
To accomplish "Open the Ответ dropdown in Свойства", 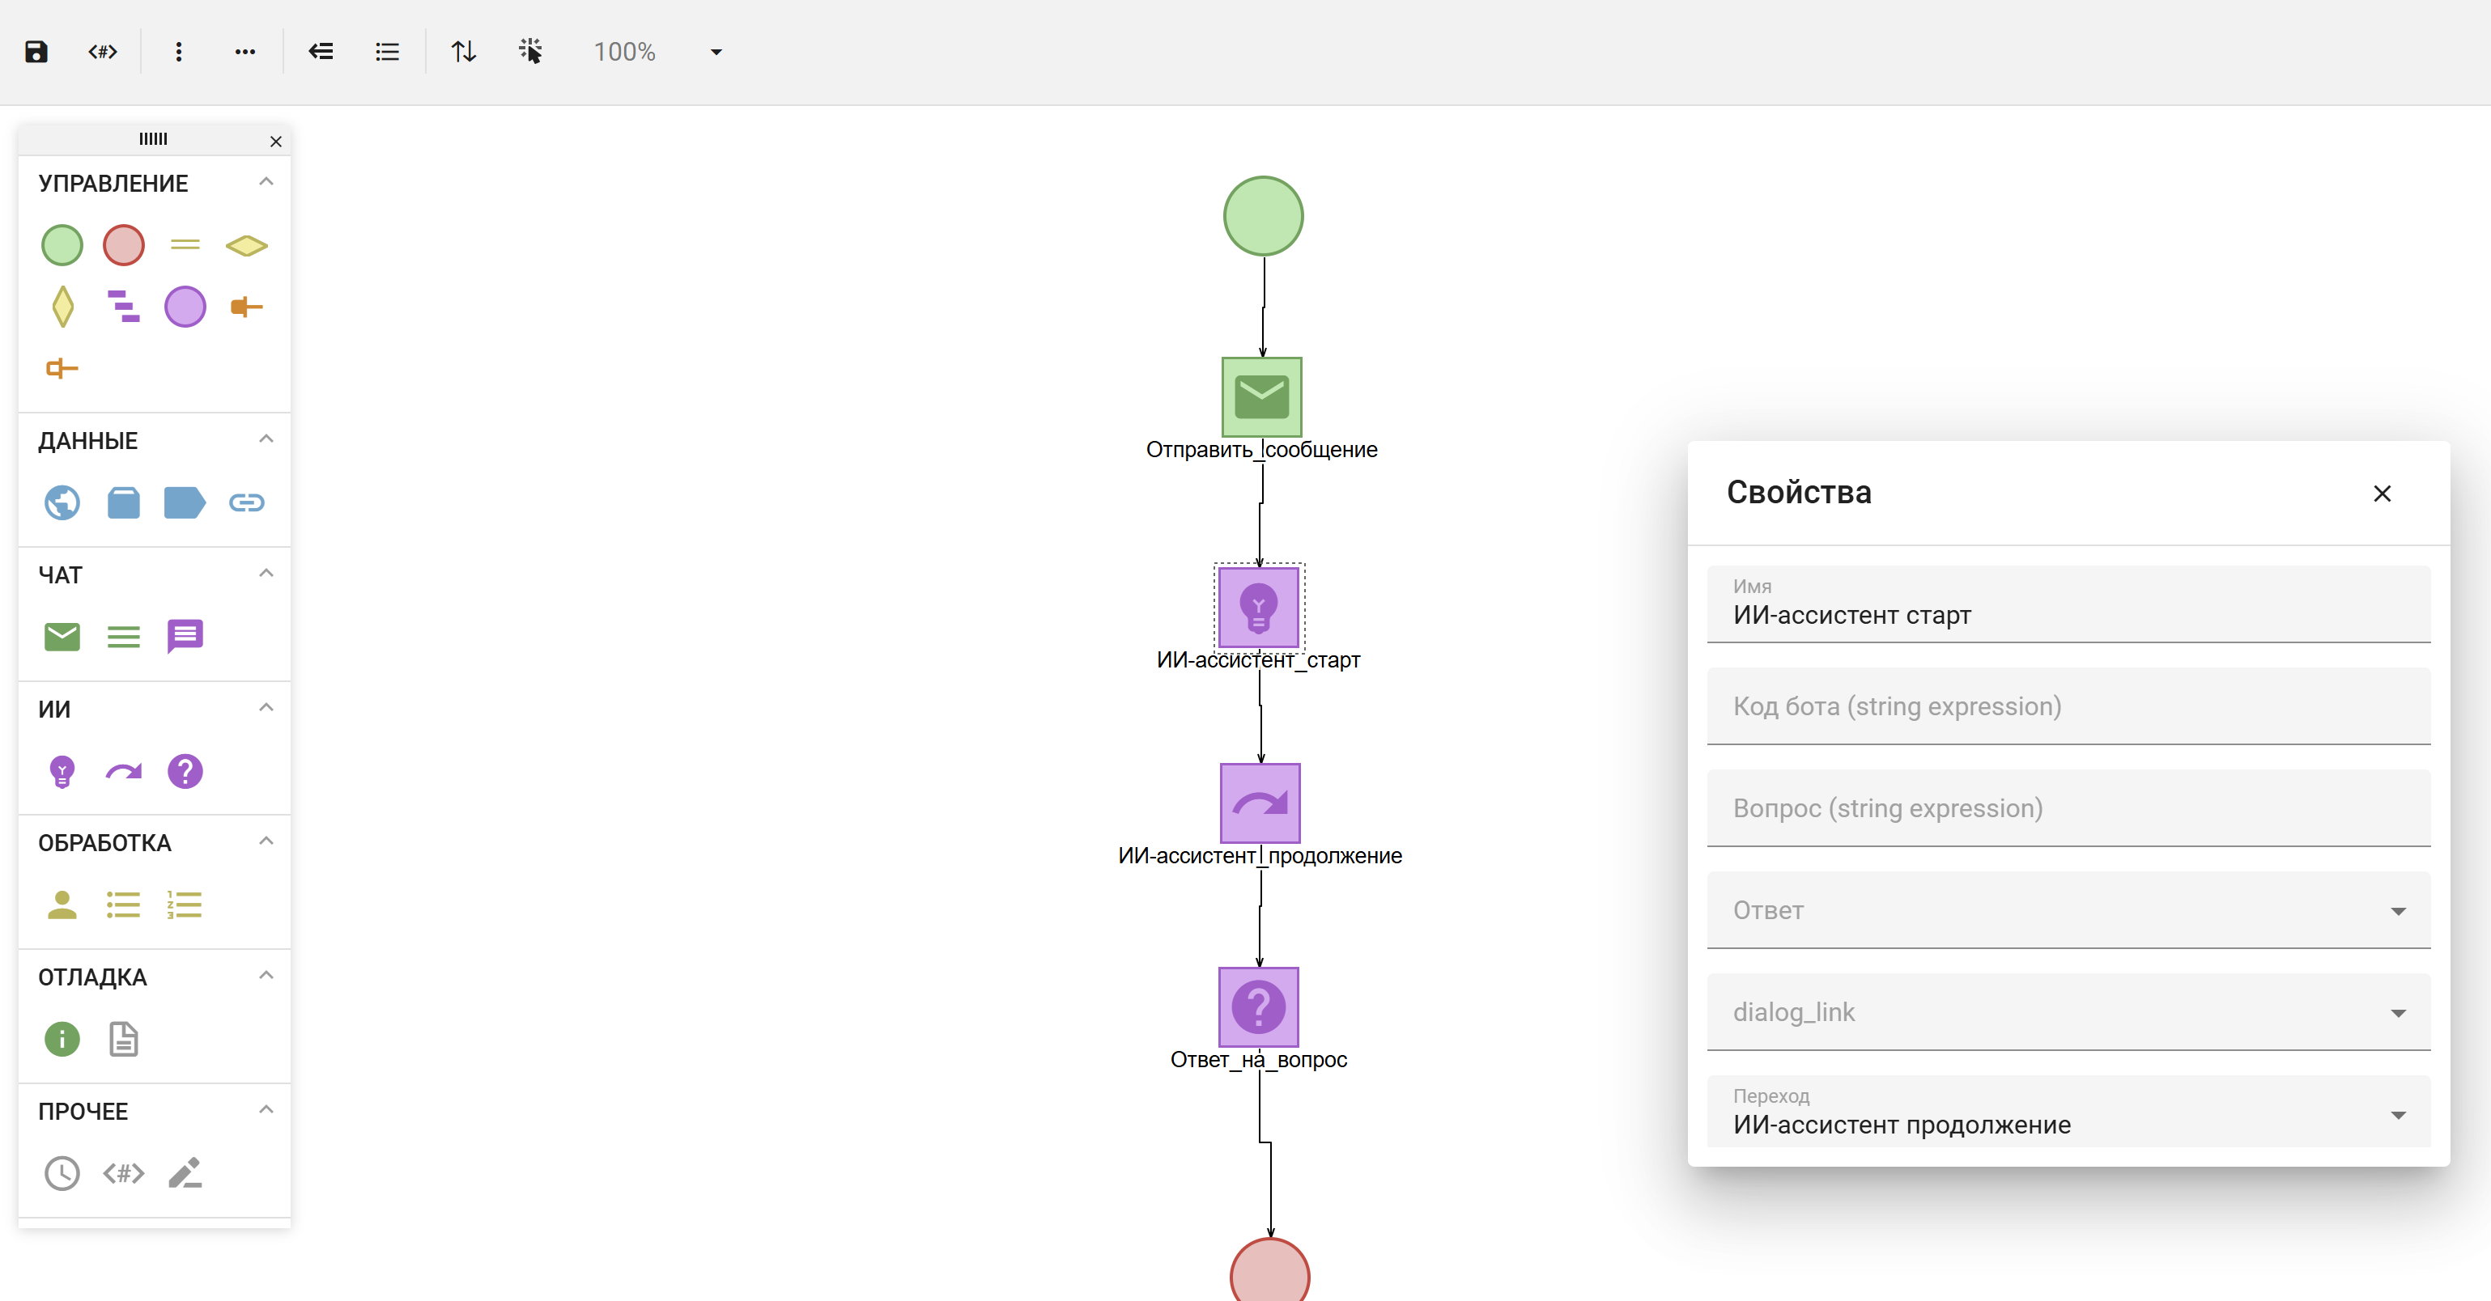I will 2068,910.
